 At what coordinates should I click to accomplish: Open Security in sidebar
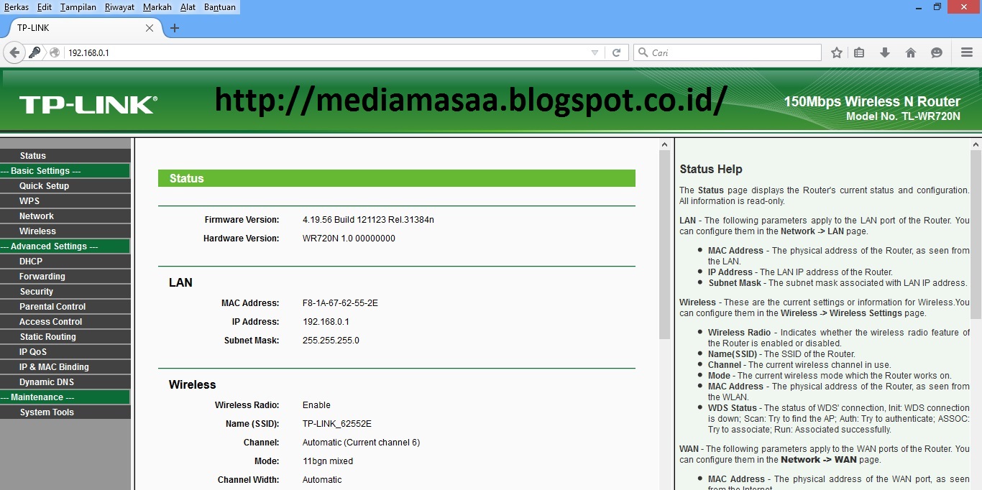click(65, 292)
